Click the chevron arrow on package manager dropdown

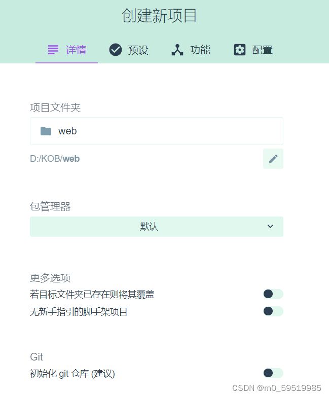(270, 226)
